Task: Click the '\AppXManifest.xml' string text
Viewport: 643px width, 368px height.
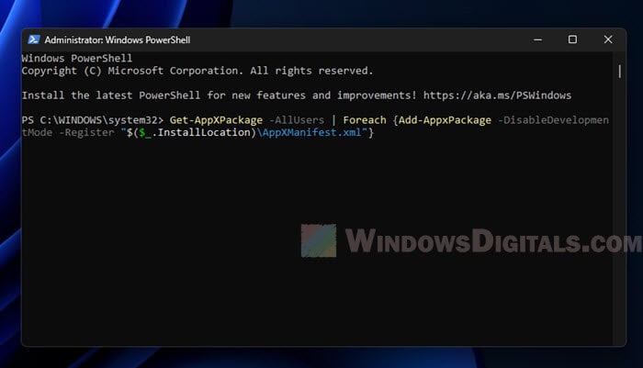Action: pyautogui.click(x=310, y=132)
